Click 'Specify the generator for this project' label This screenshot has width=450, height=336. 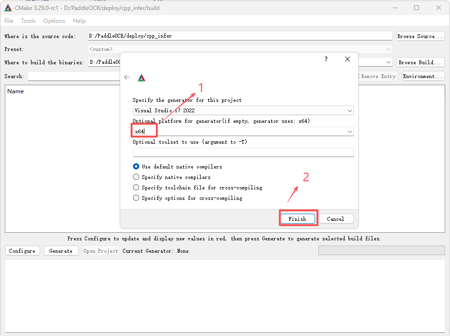click(x=187, y=100)
